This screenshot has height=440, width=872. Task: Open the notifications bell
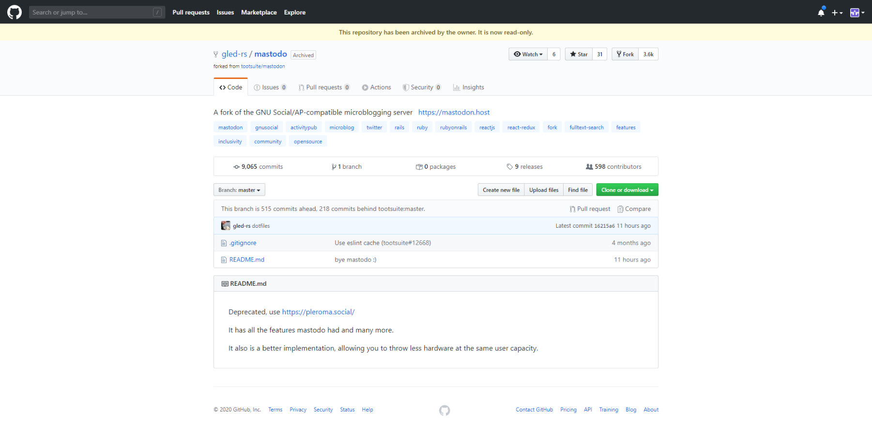point(821,13)
